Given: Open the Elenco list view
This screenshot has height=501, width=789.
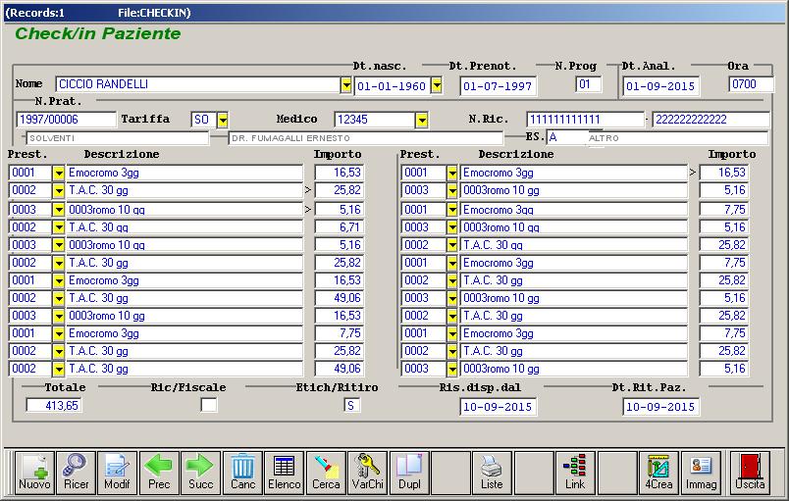Looking at the screenshot, I should pos(284,473).
